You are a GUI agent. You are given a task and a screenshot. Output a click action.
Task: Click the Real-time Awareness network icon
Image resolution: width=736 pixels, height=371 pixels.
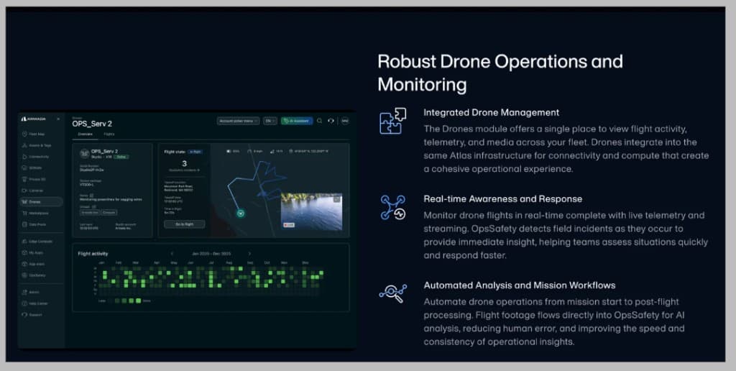[x=392, y=208]
